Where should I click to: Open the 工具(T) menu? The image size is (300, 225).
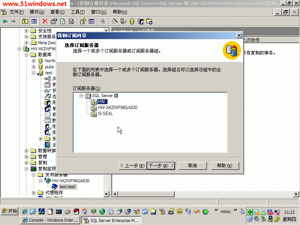point(78,12)
